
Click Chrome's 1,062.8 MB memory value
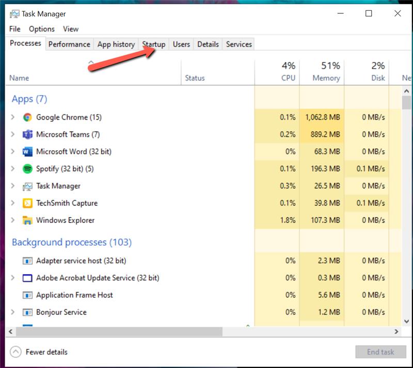tap(323, 117)
